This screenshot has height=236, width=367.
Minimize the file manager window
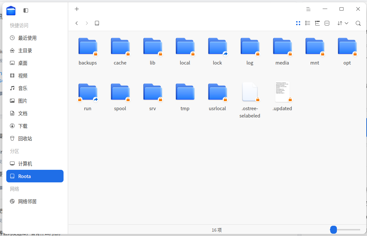click(x=325, y=9)
